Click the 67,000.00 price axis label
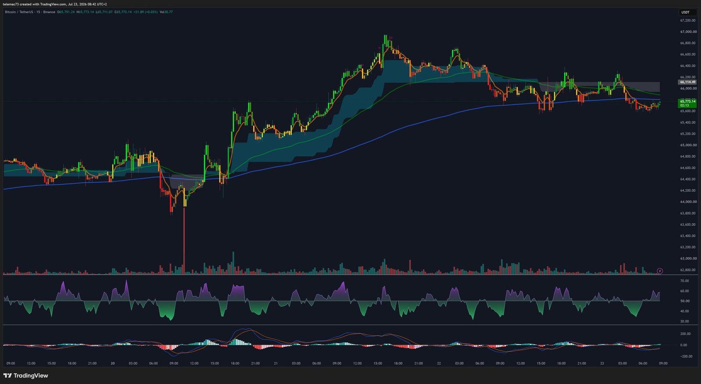 point(688,32)
